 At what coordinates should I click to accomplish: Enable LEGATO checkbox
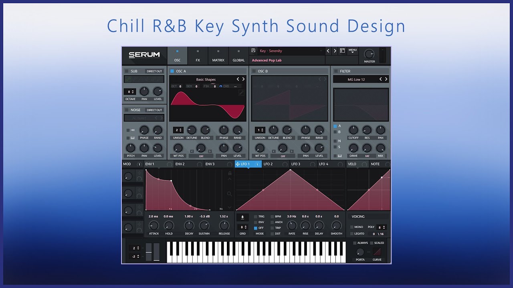(352, 234)
